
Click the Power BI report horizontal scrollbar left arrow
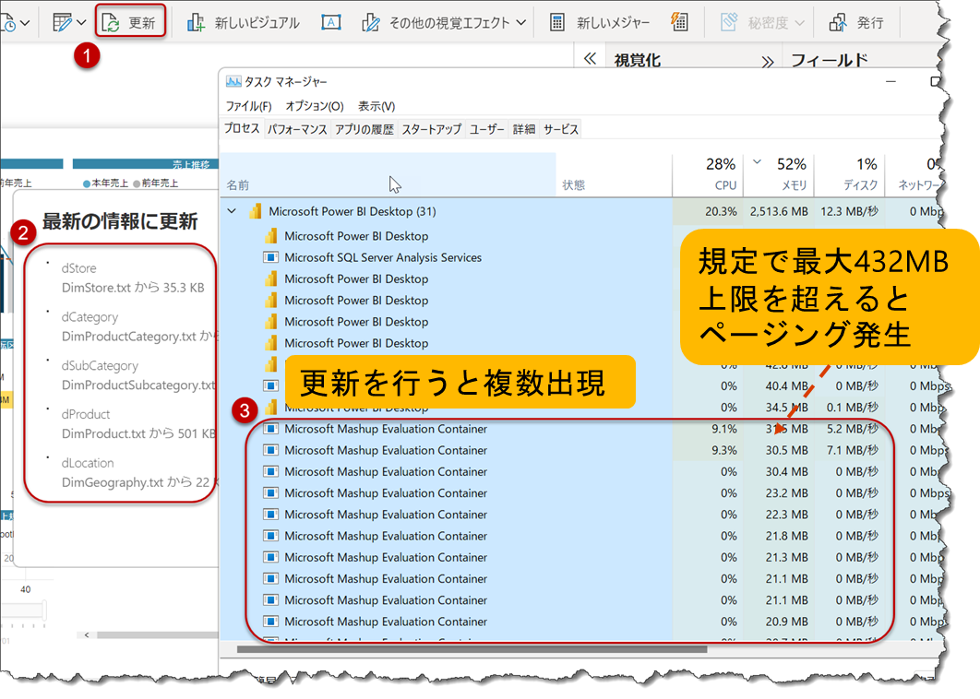pyautogui.click(x=86, y=634)
